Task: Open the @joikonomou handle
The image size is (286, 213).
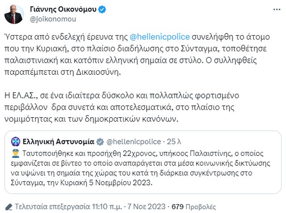Action: (53, 19)
